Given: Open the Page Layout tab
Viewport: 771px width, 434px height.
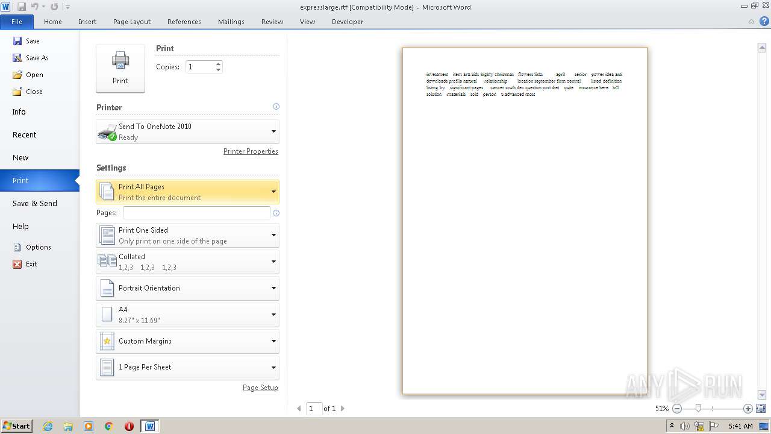Looking at the screenshot, I should pyautogui.click(x=132, y=22).
